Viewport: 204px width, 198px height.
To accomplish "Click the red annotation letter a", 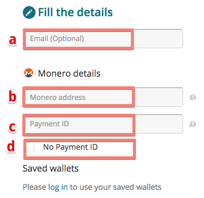I will pyautogui.click(x=13, y=40).
